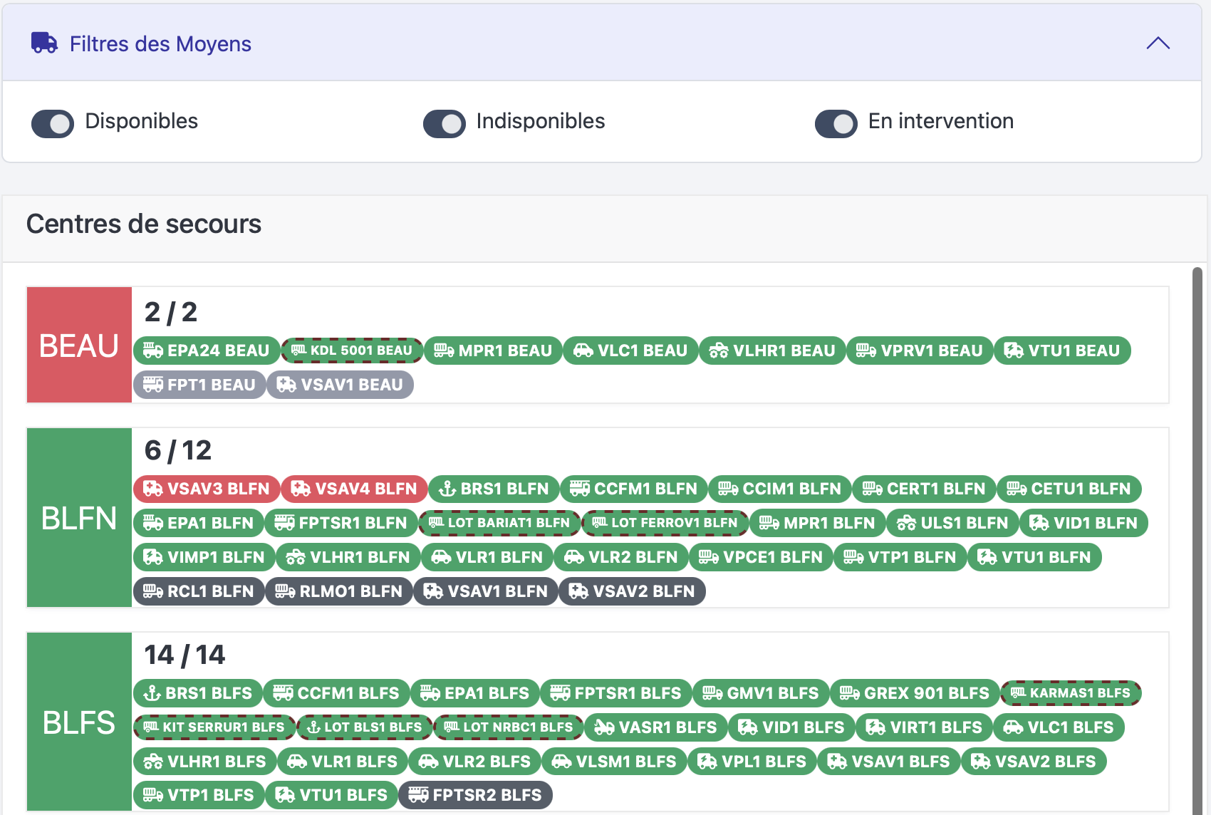1211x815 pixels.
Task: Click the anchor icon on BRS1 BLFN
Action: point(447,489)
